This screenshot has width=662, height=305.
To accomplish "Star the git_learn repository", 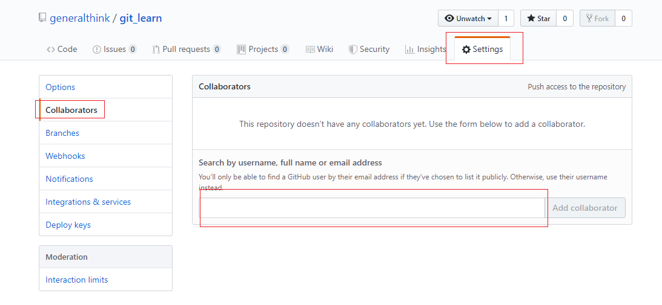I will click(538, 19).
